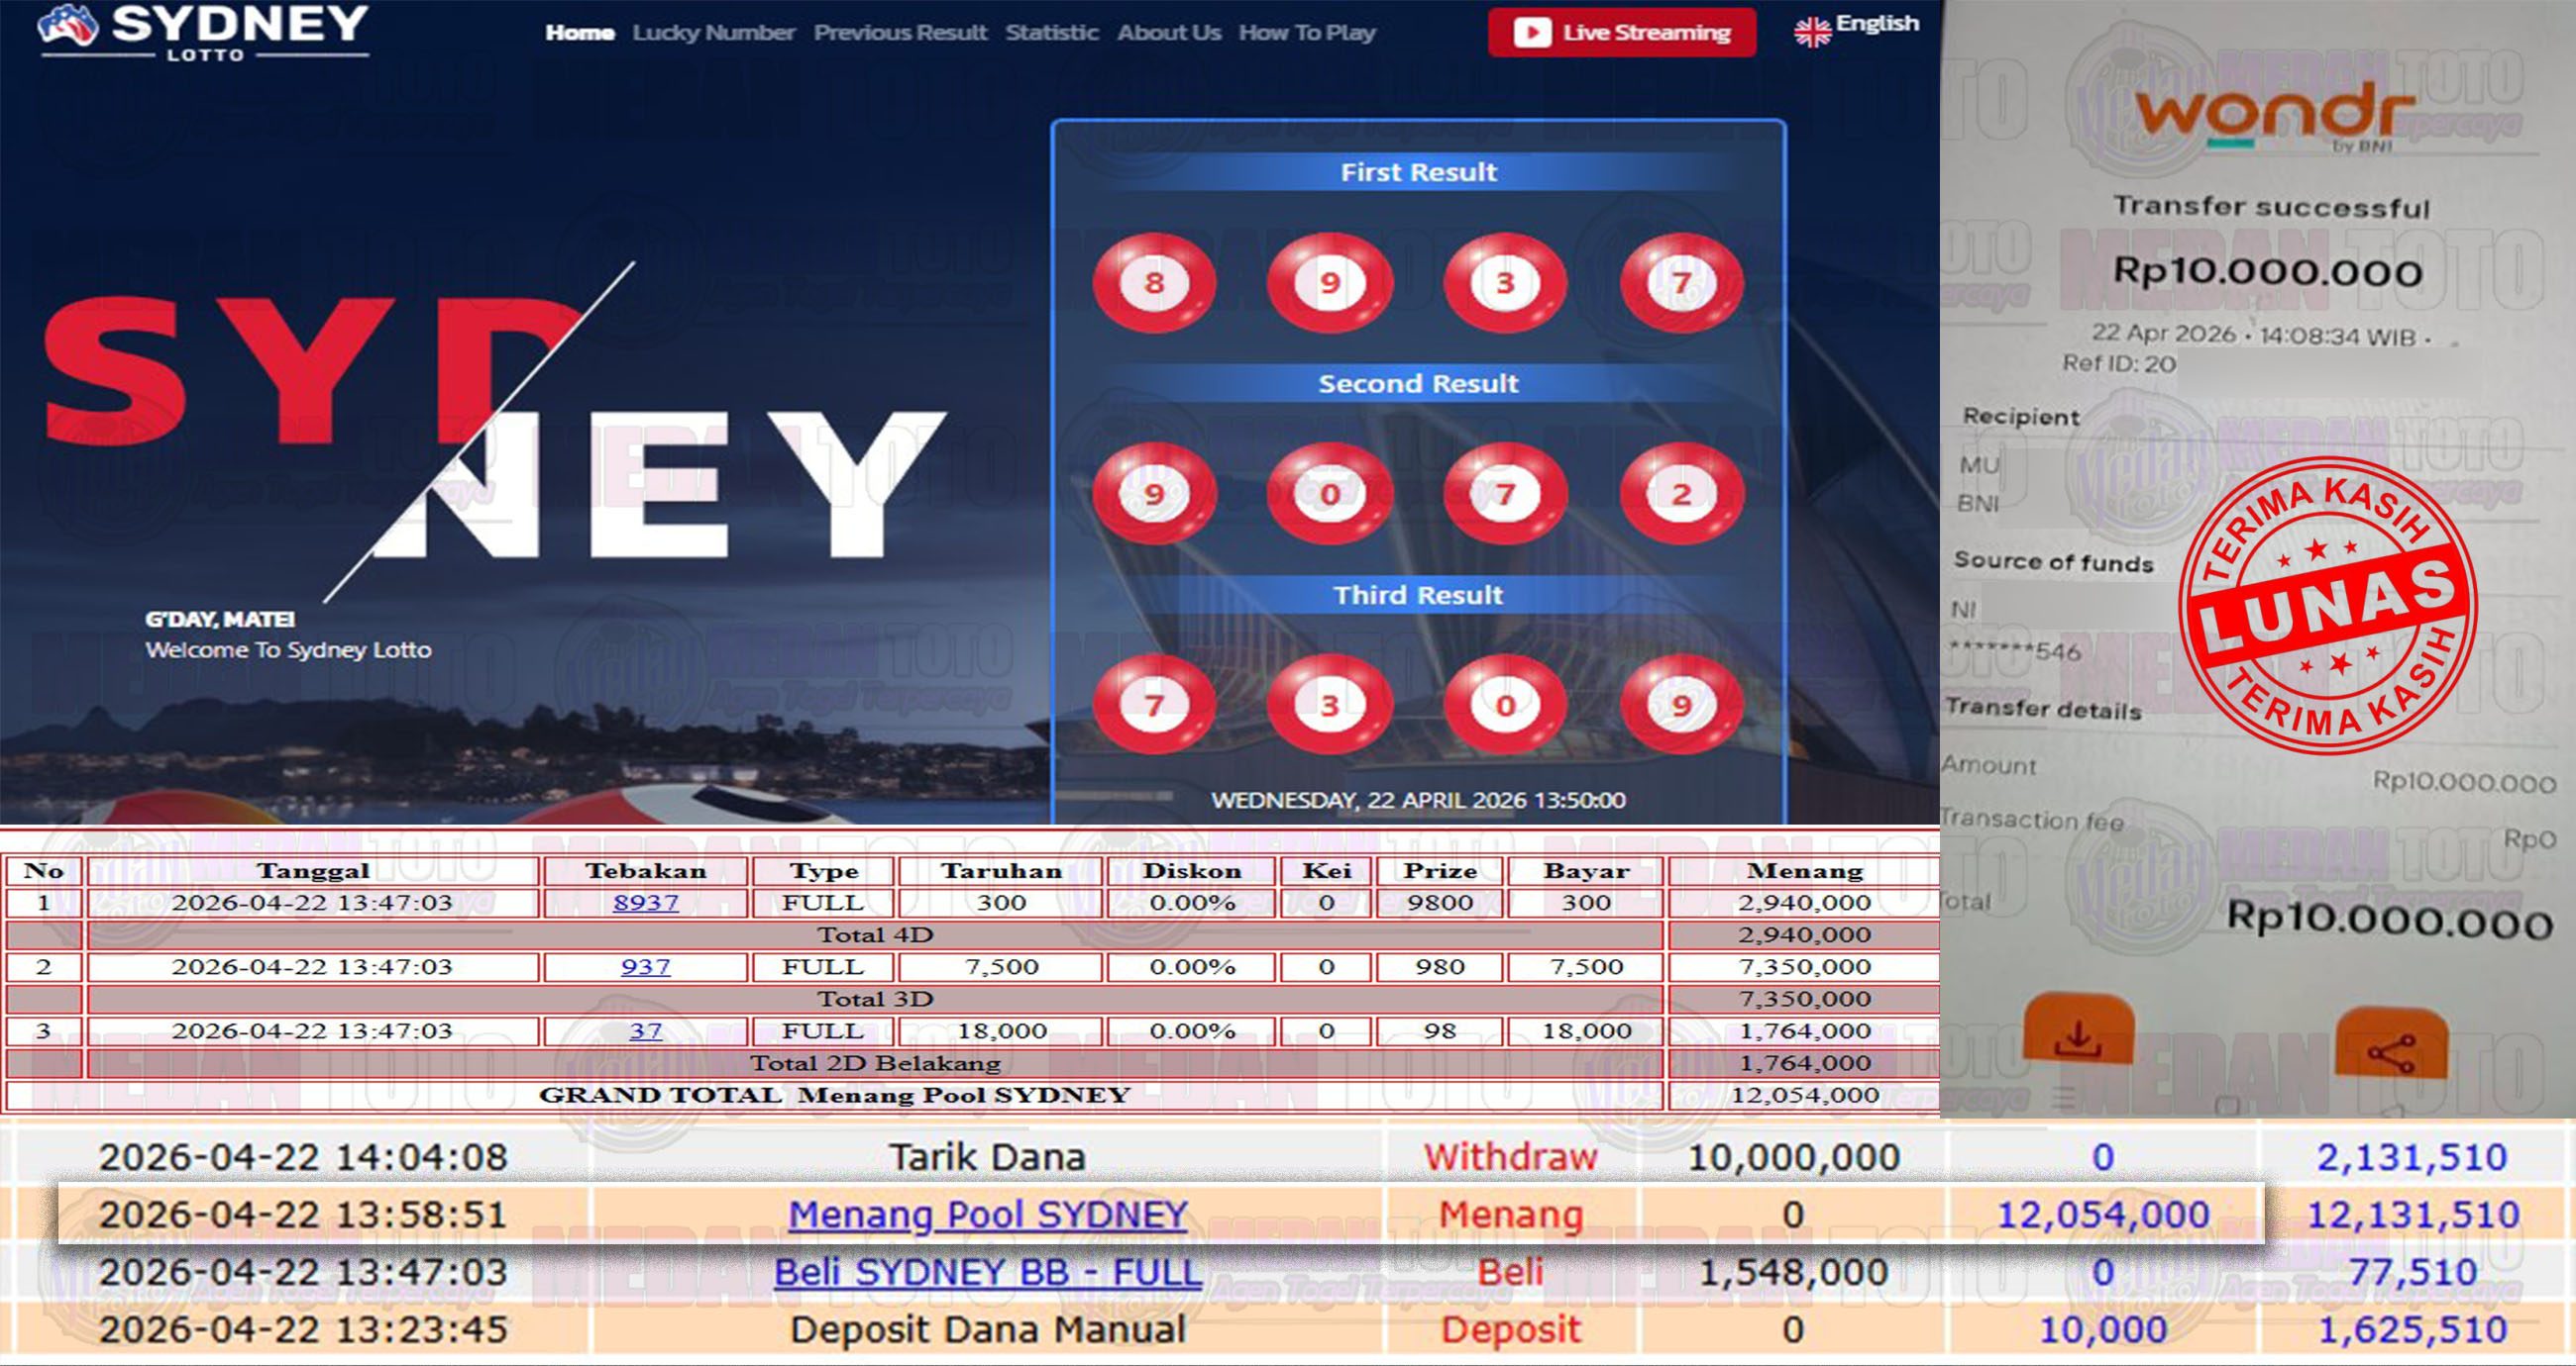This screenshot has height=1366, width=2576.
Task: Click the Second Result heading
Action: pyautogui.click(x=1418, y=384)
